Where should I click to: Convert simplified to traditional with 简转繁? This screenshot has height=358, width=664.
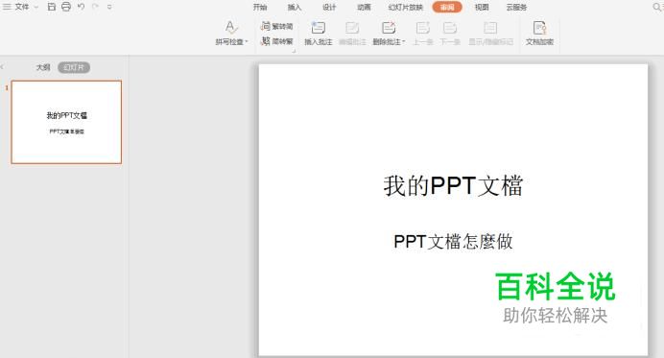(x=277, y=41)
